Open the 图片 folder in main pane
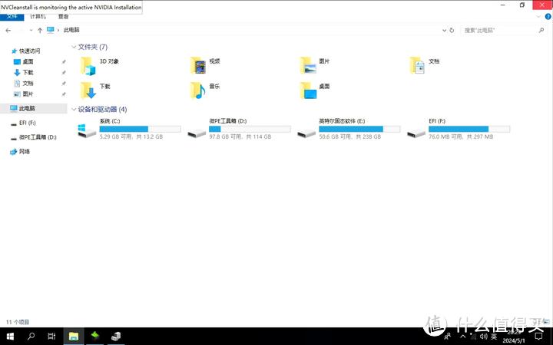 (309, 66)
